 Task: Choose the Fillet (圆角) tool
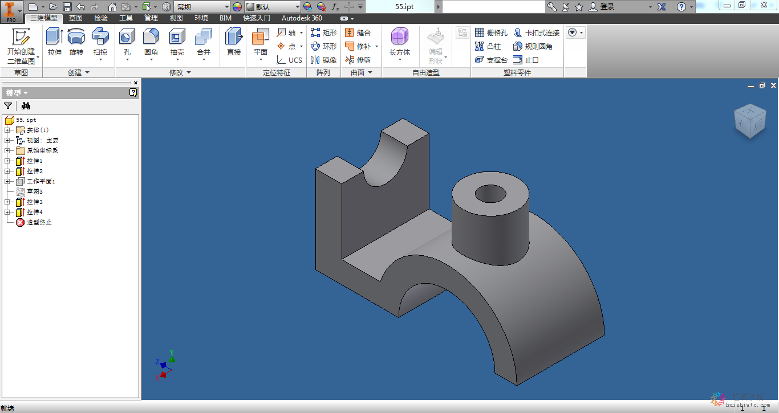pyautogui.click(x=151, y=44)
